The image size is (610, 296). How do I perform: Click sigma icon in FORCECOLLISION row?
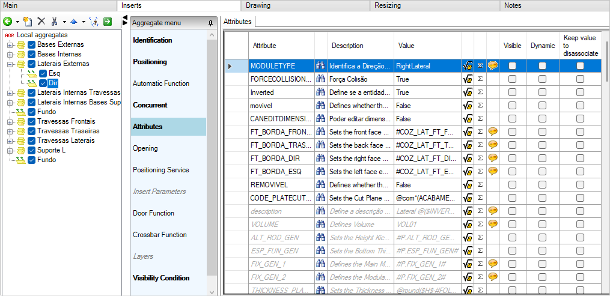coord(480,79)
